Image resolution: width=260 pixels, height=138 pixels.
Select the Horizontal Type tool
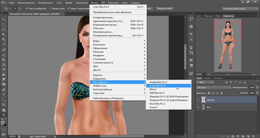4,95
